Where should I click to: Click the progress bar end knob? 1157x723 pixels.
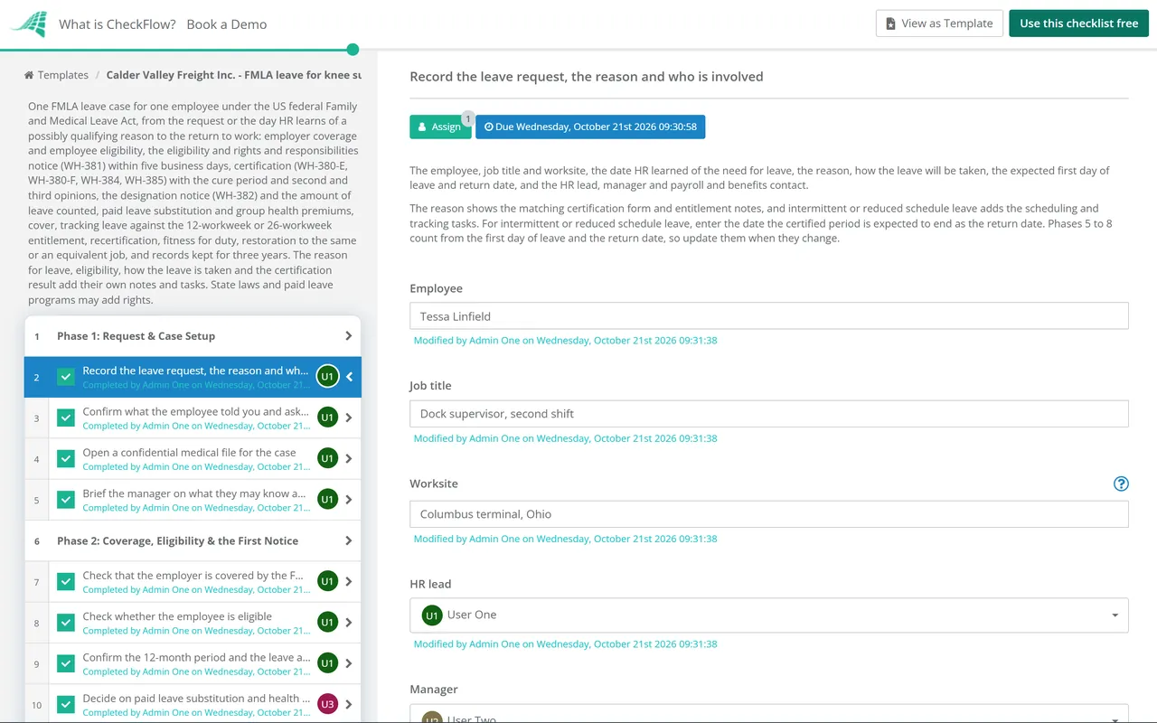[x=353, y=50]
